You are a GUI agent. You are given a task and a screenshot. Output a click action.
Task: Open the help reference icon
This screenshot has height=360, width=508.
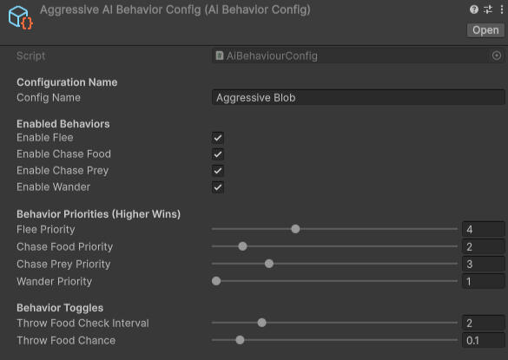pos(473,10)
